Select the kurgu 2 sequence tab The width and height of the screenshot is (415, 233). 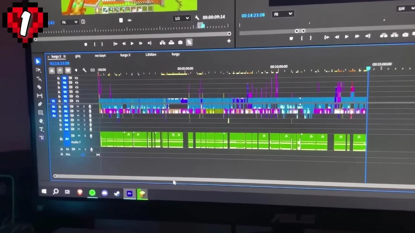point(56,57)
